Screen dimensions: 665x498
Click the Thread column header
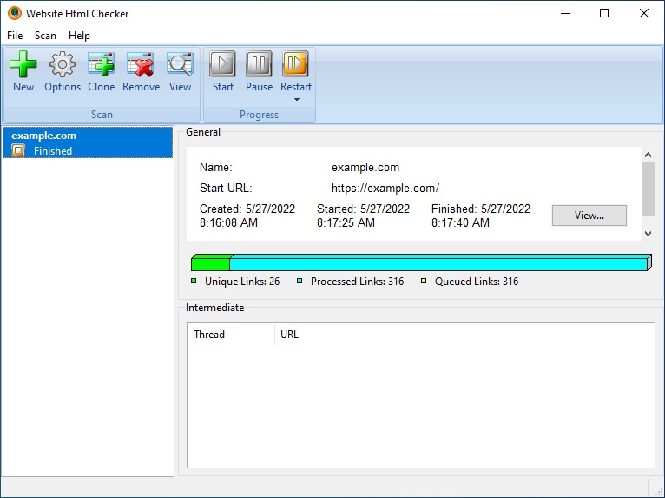(230, 335)
